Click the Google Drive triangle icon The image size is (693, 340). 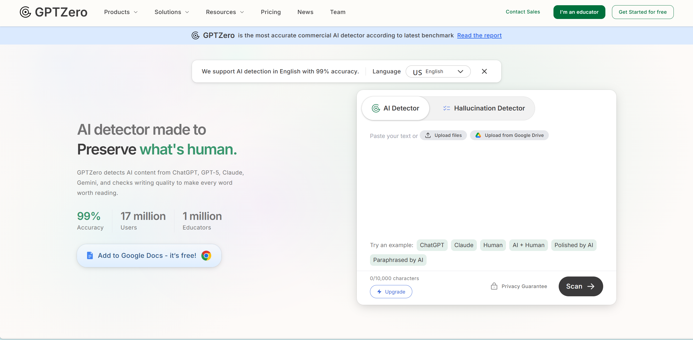(478, 135)
